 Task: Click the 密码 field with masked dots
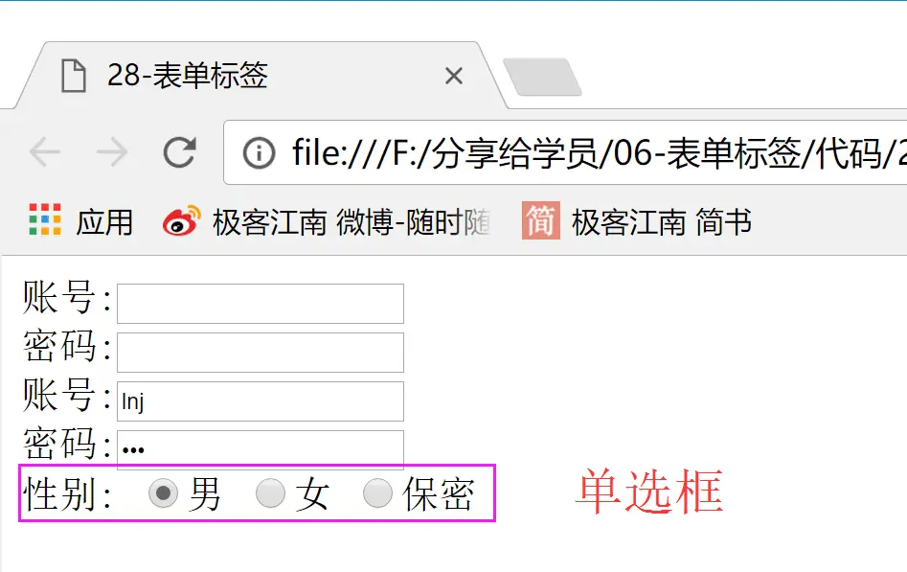pos(261,448)
